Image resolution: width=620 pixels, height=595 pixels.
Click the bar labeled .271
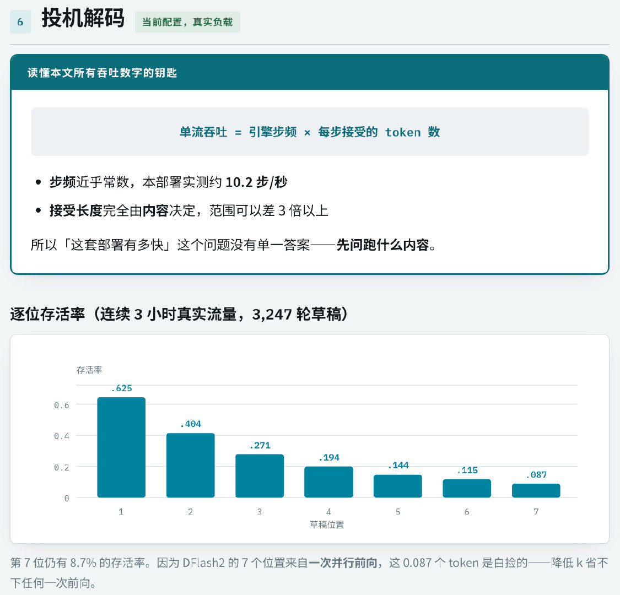[x=260, y=475]
